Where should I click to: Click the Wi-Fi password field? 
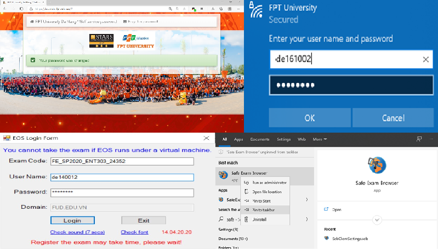351,85
